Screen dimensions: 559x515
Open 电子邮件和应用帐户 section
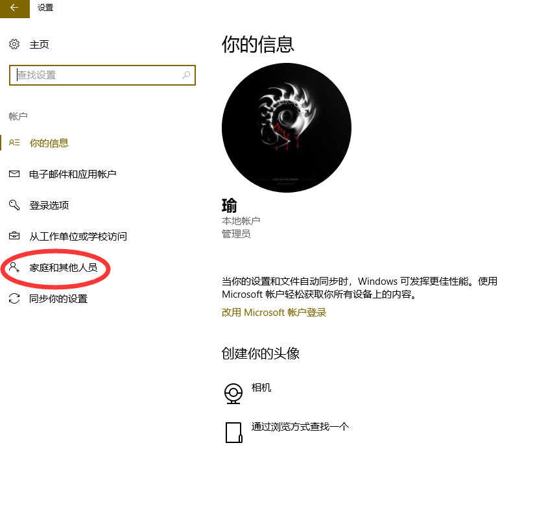click(73, 174)
